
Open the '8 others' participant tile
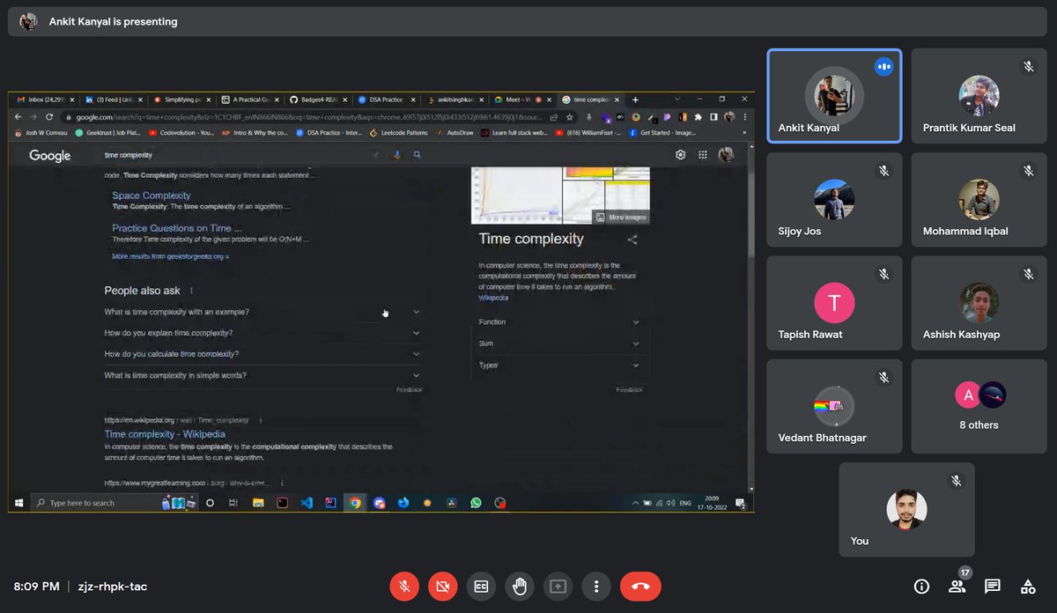[x=979, y=407]
